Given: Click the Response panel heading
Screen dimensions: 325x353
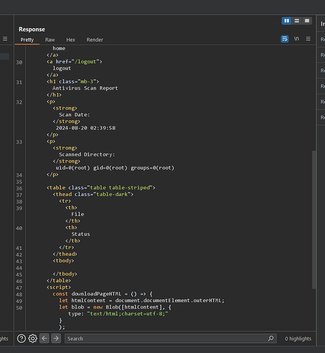Looking at the screenshot, I should click(x=32, y=29).
